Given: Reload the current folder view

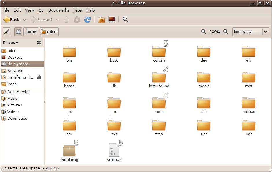Looking at the screenshot, I should coord(87,19).
